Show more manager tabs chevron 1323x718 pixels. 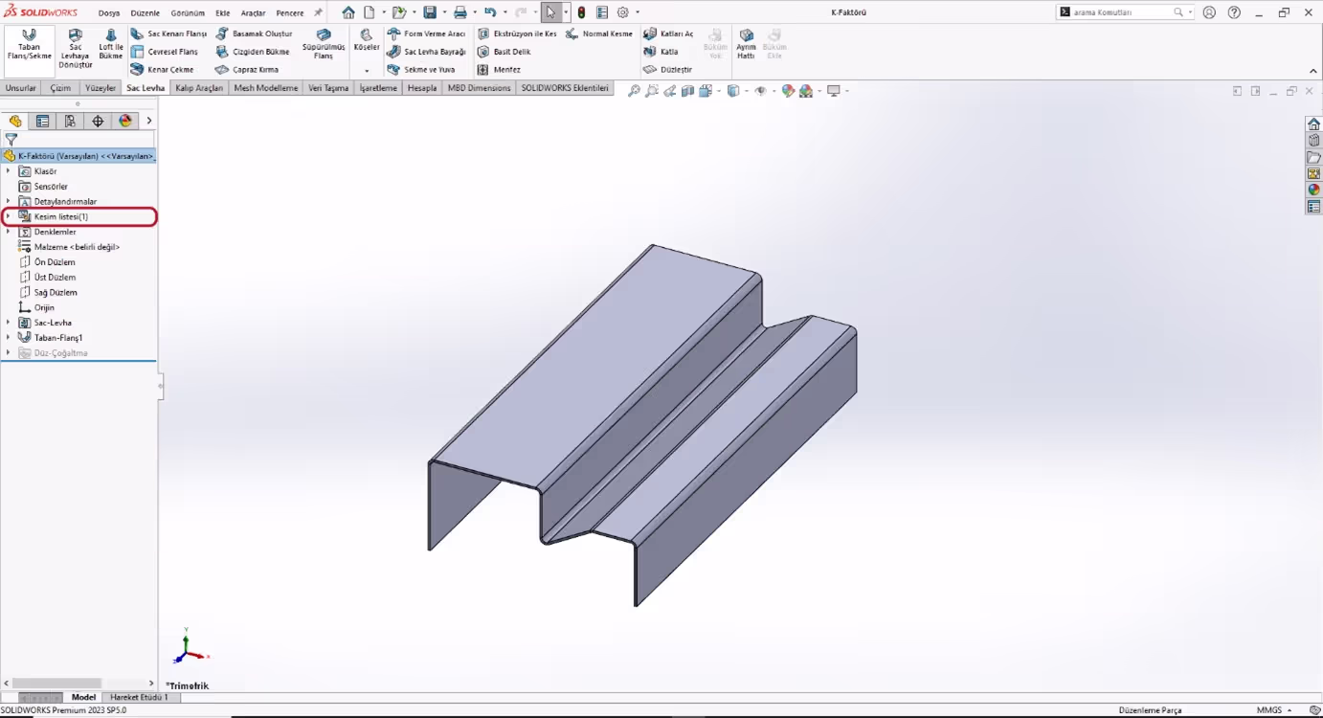click(149, 121)
